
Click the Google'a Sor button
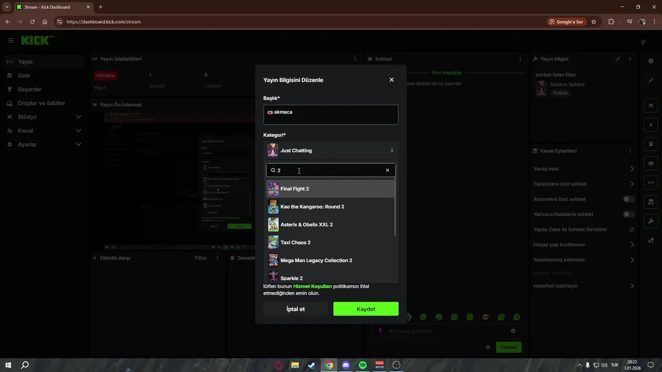tap(566, 22)
